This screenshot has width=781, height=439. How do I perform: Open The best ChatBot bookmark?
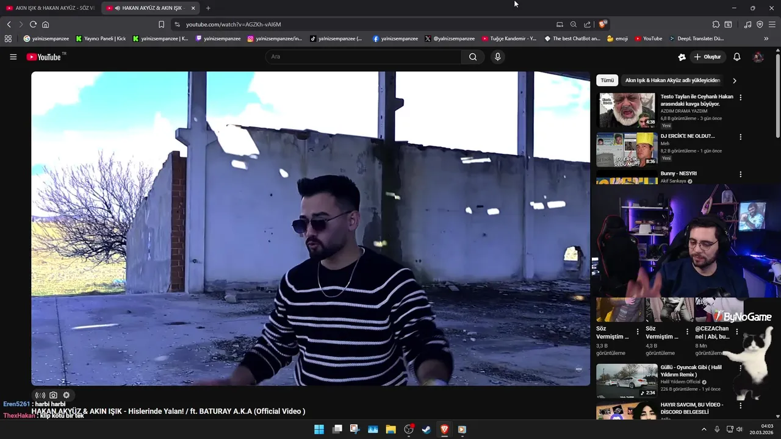pos(572,38)
